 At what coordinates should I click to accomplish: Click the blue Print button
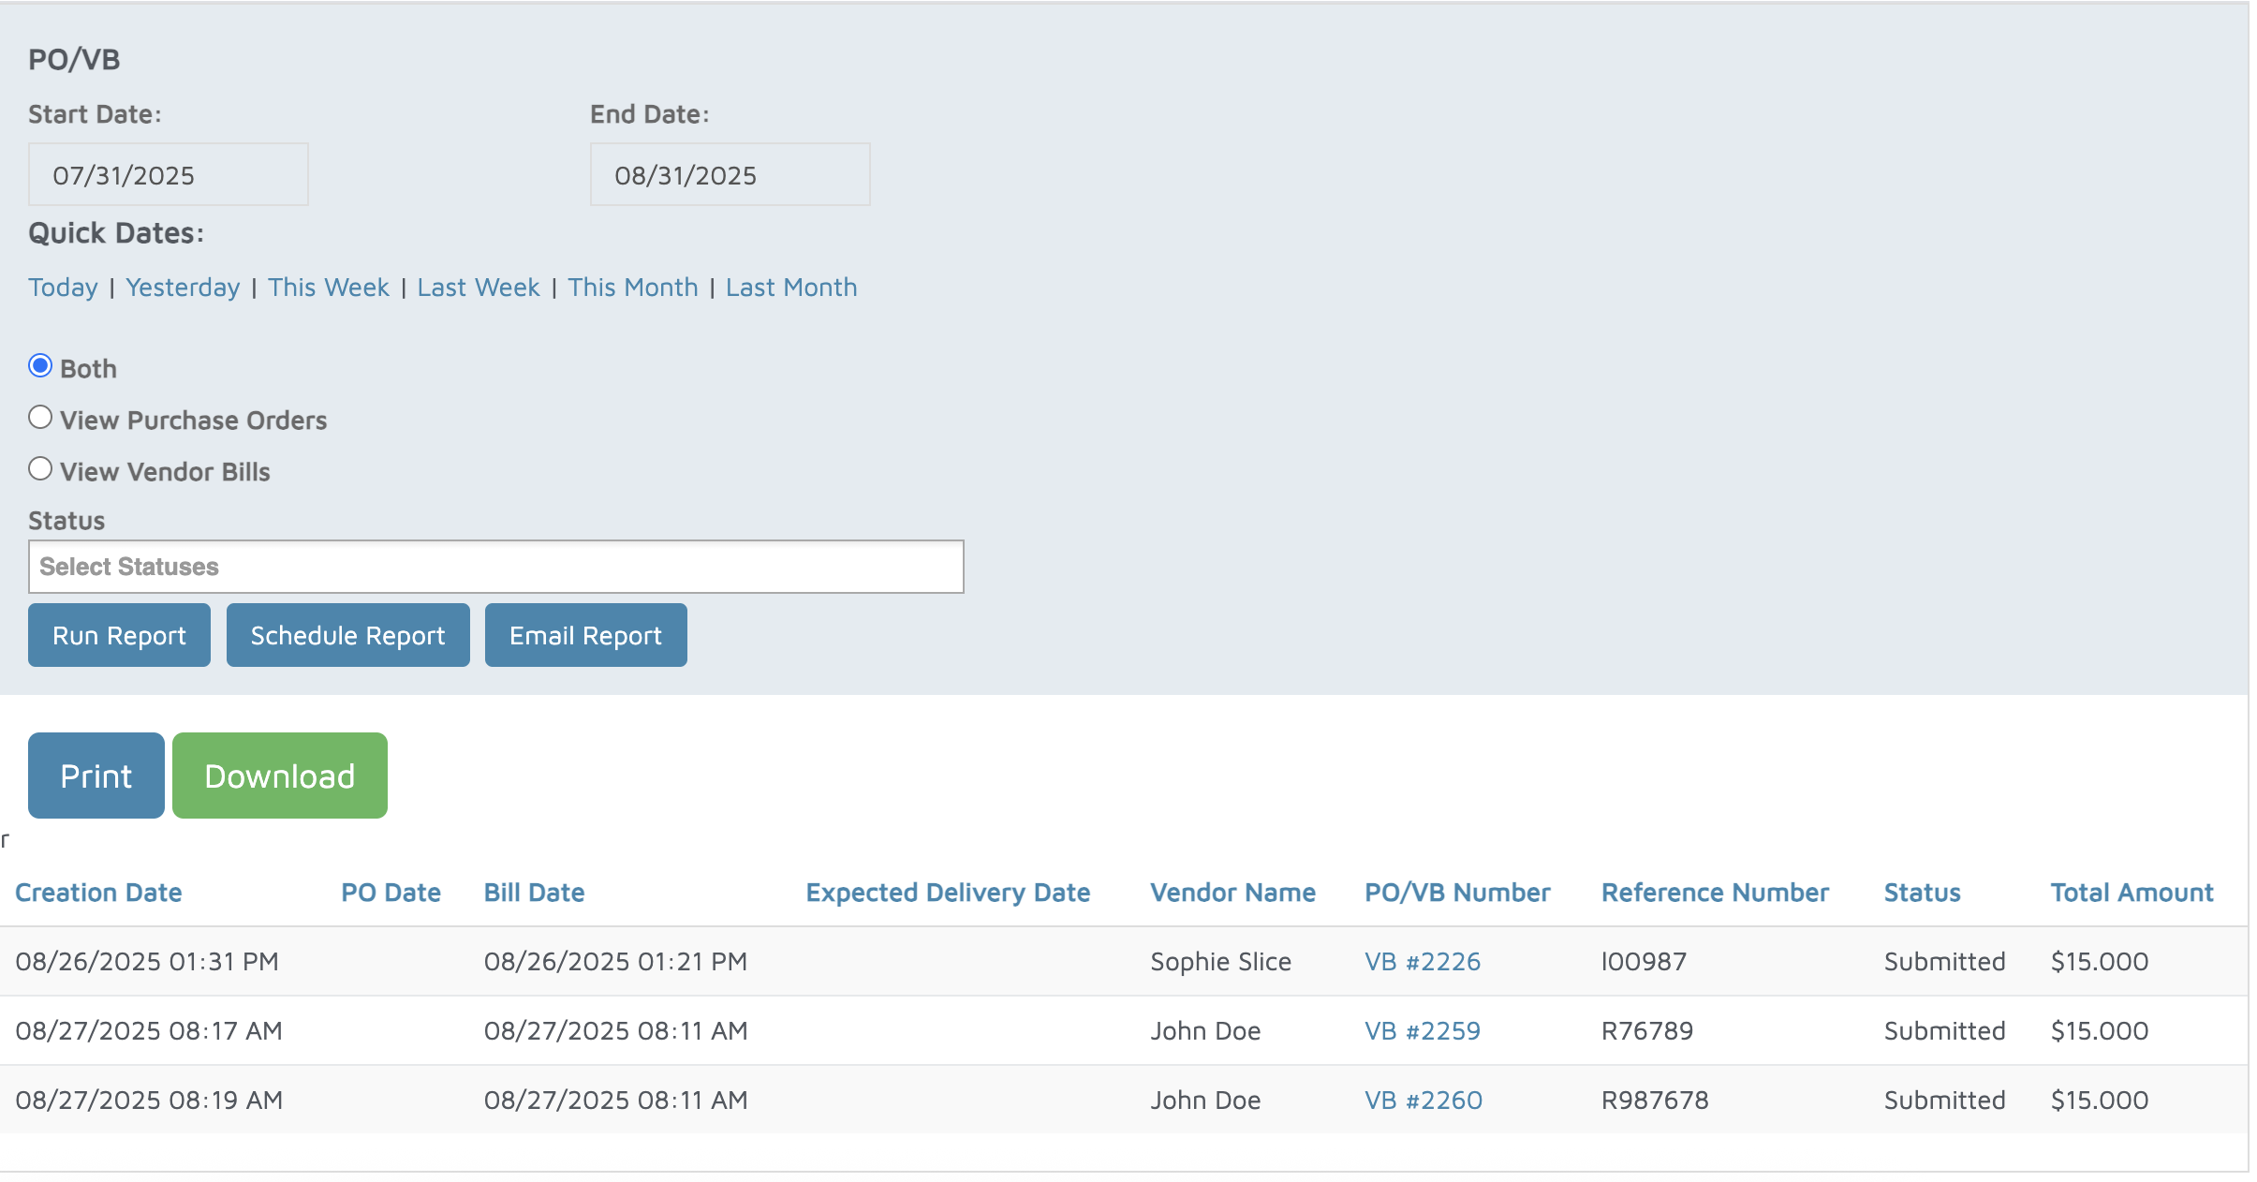point(96,776)
